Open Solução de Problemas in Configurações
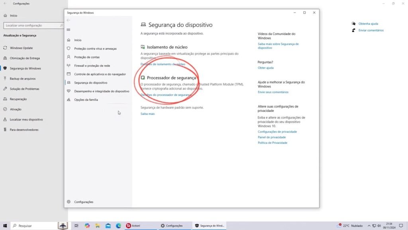Viewport: 408px width, 230px height. tap(24, 89)
